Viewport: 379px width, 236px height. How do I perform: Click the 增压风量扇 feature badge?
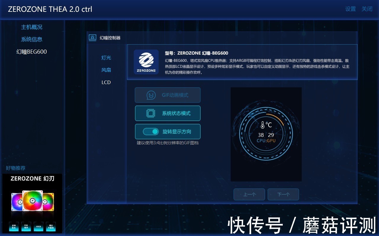(51, 227)
